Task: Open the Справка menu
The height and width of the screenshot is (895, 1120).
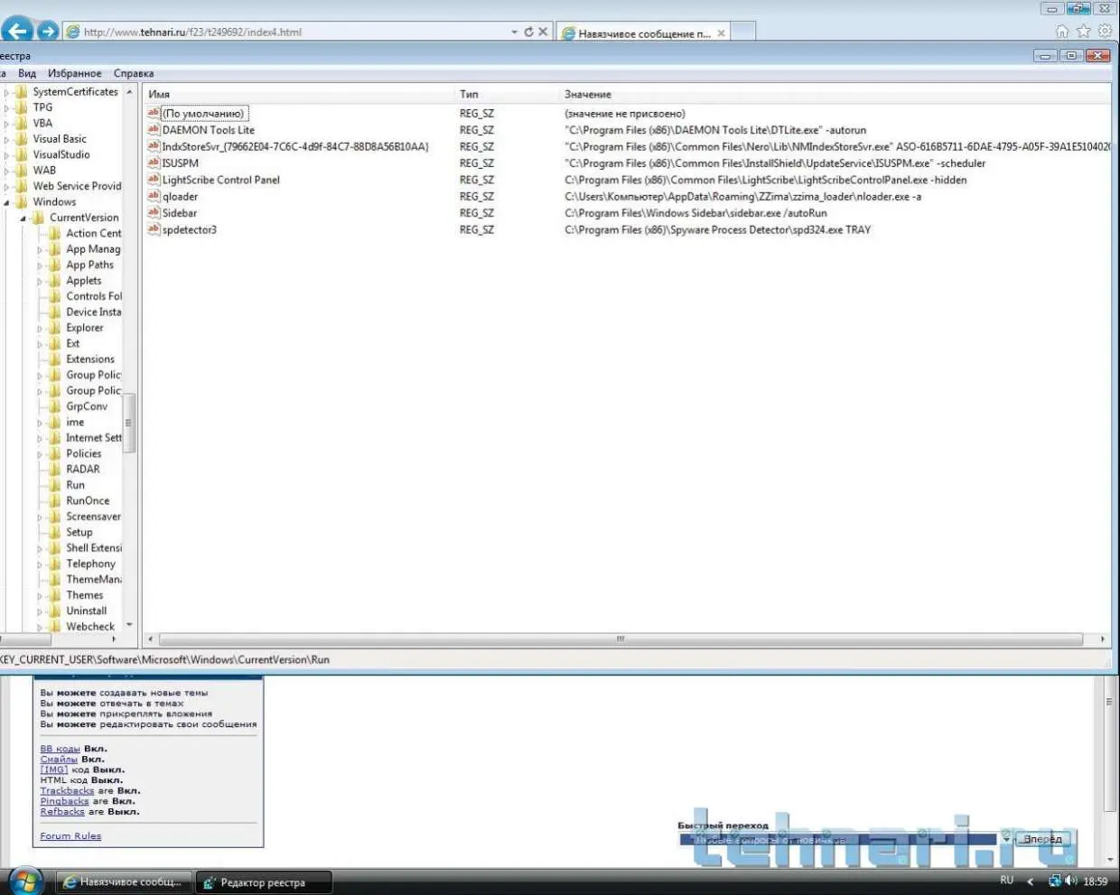Action: coord(134,73)
